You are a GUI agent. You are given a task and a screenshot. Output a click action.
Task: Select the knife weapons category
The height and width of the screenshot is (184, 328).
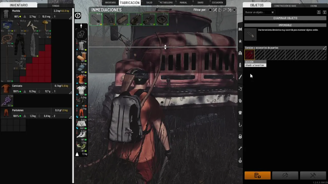(x=240, y=77)
